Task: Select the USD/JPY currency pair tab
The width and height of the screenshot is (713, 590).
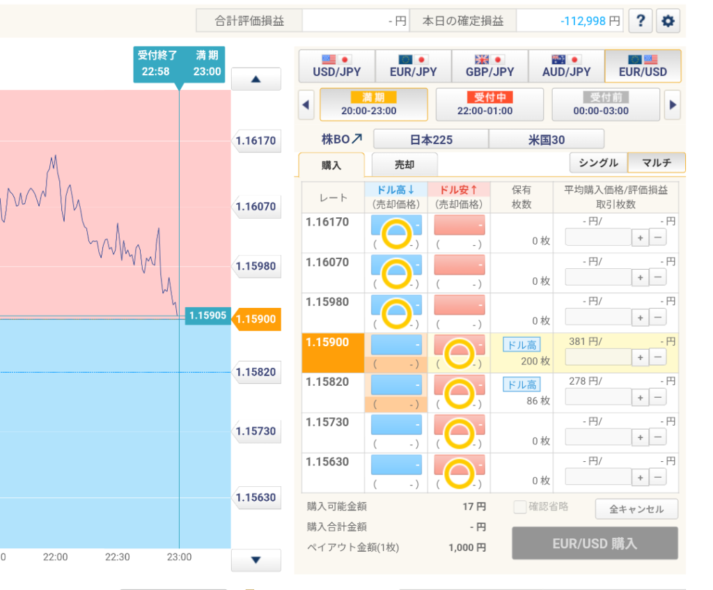Action: coord(336,66)
